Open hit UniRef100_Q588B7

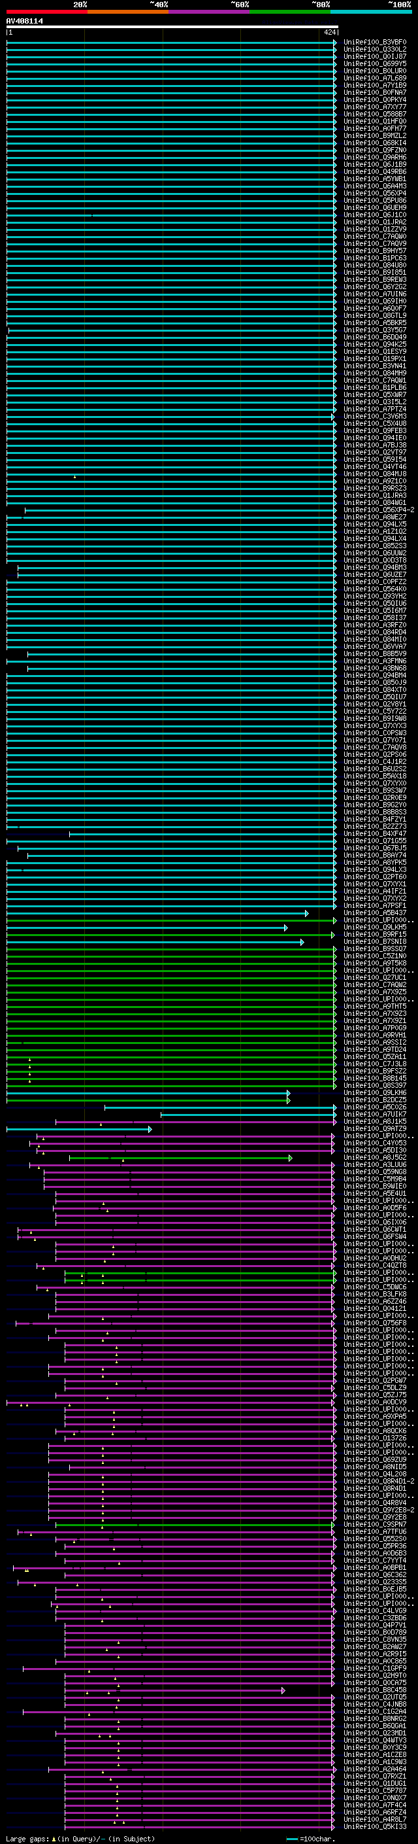[x=375, y=114]
